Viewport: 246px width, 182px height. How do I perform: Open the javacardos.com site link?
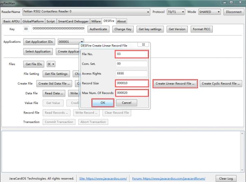click(x=103, y=179)
